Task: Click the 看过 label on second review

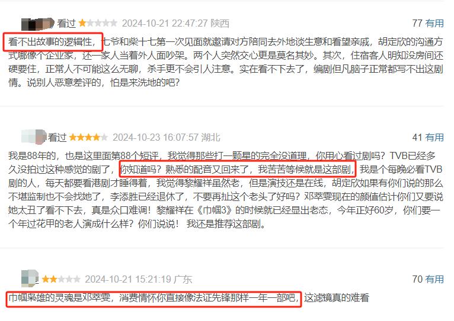Action: pos(57,137)
